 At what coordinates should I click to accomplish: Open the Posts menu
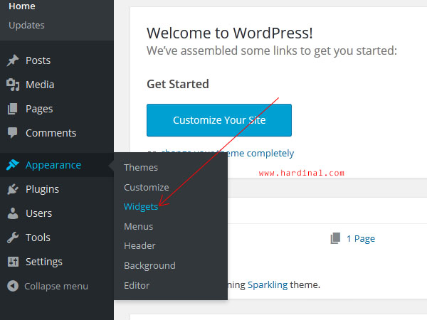[38, 60]
